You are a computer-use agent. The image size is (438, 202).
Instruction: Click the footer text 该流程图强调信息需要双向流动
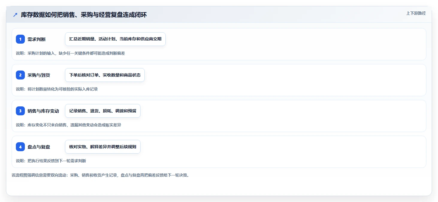(100, 175)
